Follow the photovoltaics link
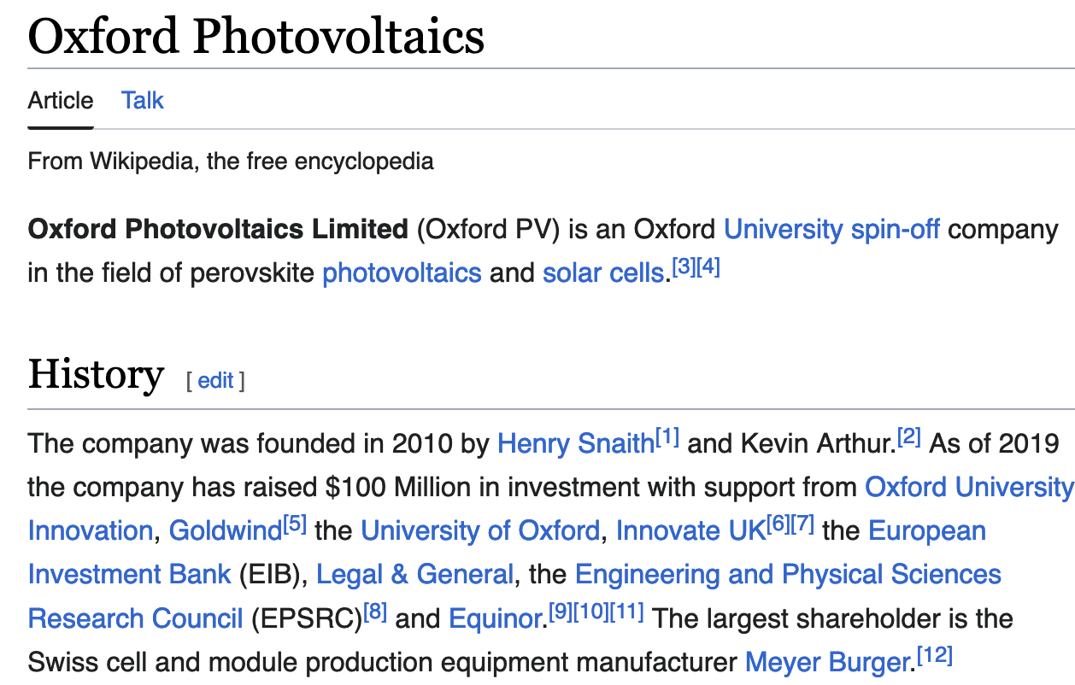1075x685 pixels. 402,273
